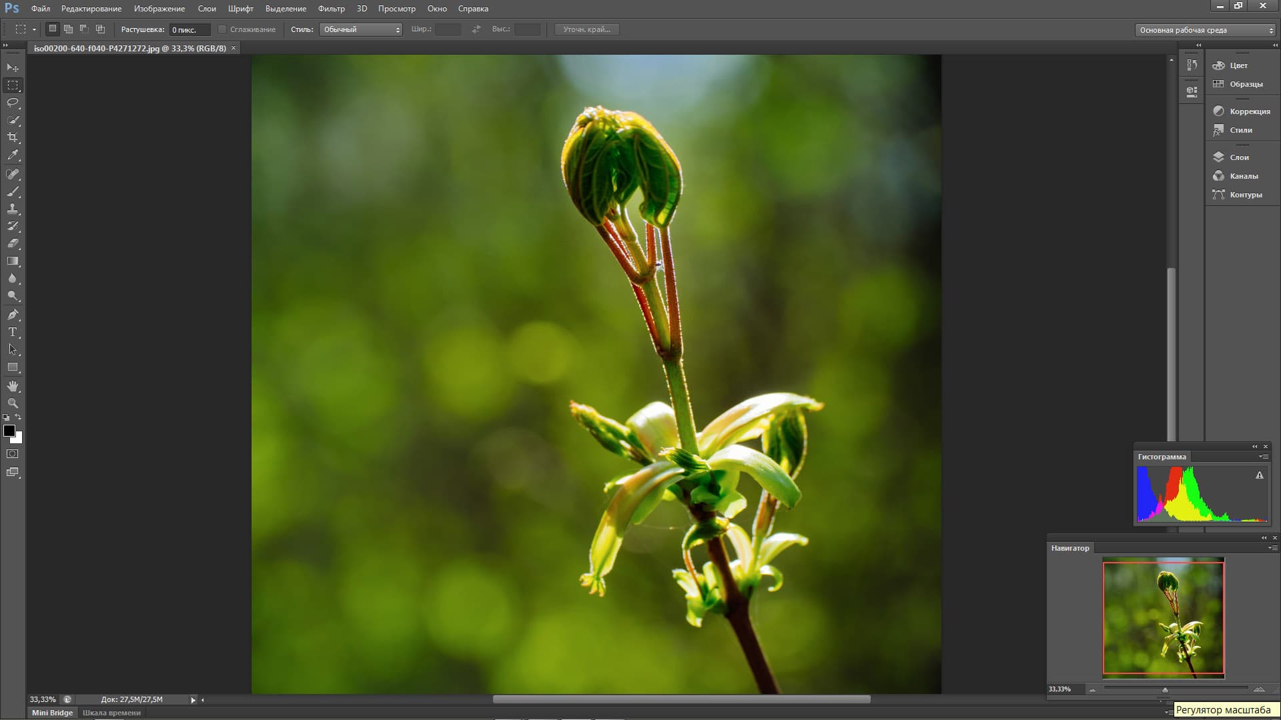1281x720 pixels.
Task: Pick the Horizontal Type tool
Action: click(x=13, y=332)
